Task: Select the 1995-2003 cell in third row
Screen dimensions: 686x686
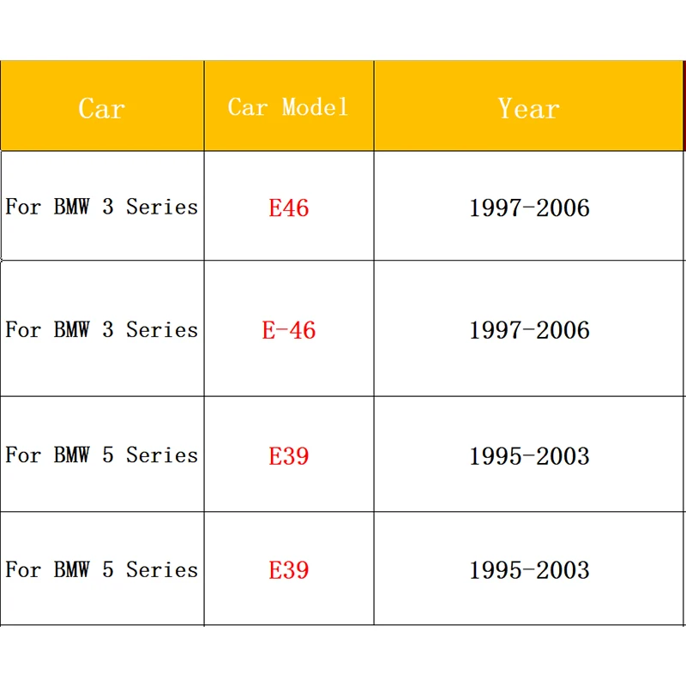Action: pyautogui.click(x=529, y=455)
